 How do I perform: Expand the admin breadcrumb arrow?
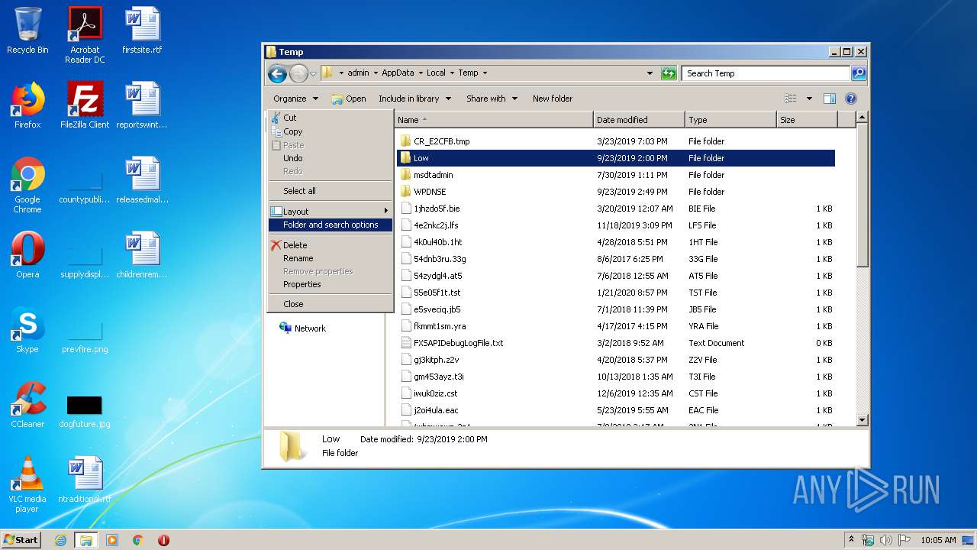(376, 73)
